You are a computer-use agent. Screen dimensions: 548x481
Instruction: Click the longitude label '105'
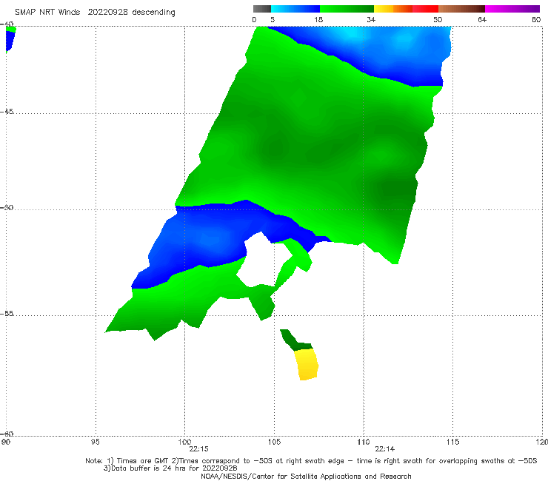pos(274,443)
